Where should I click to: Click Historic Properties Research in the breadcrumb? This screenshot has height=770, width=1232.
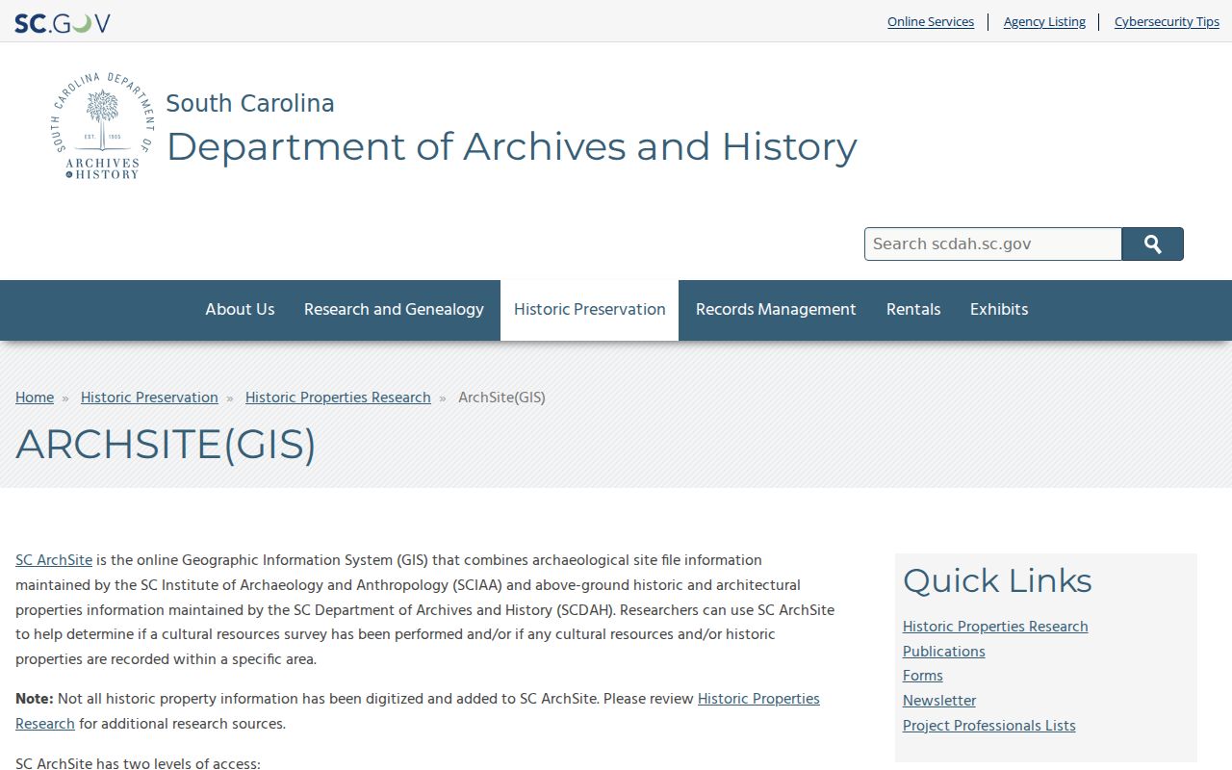[338, 398]
